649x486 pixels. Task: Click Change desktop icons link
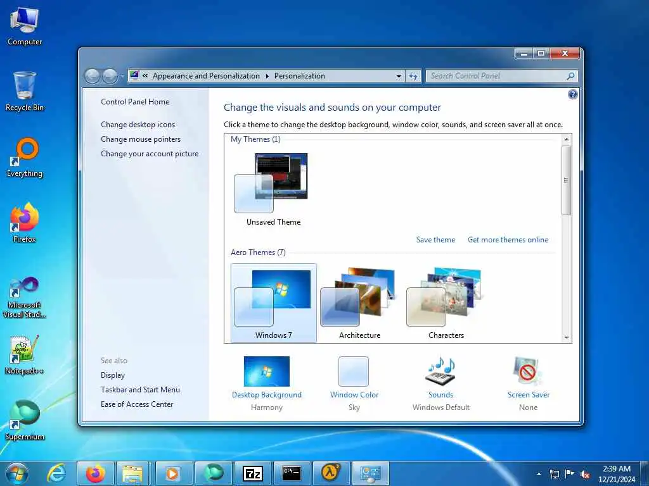coord(138,125)
